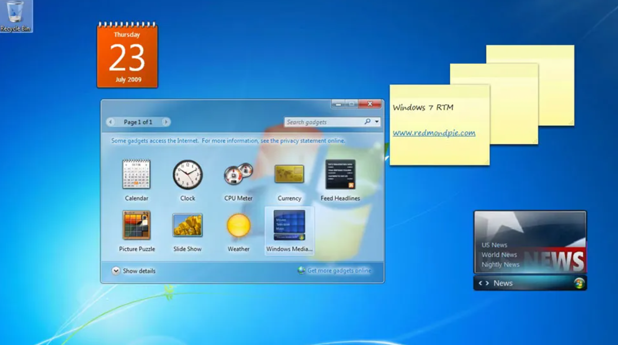Viewport: 618px width, 345px height.
Task: Select the Calendar gadget icon
Action: pyautogui.click(x=136, y=175)
